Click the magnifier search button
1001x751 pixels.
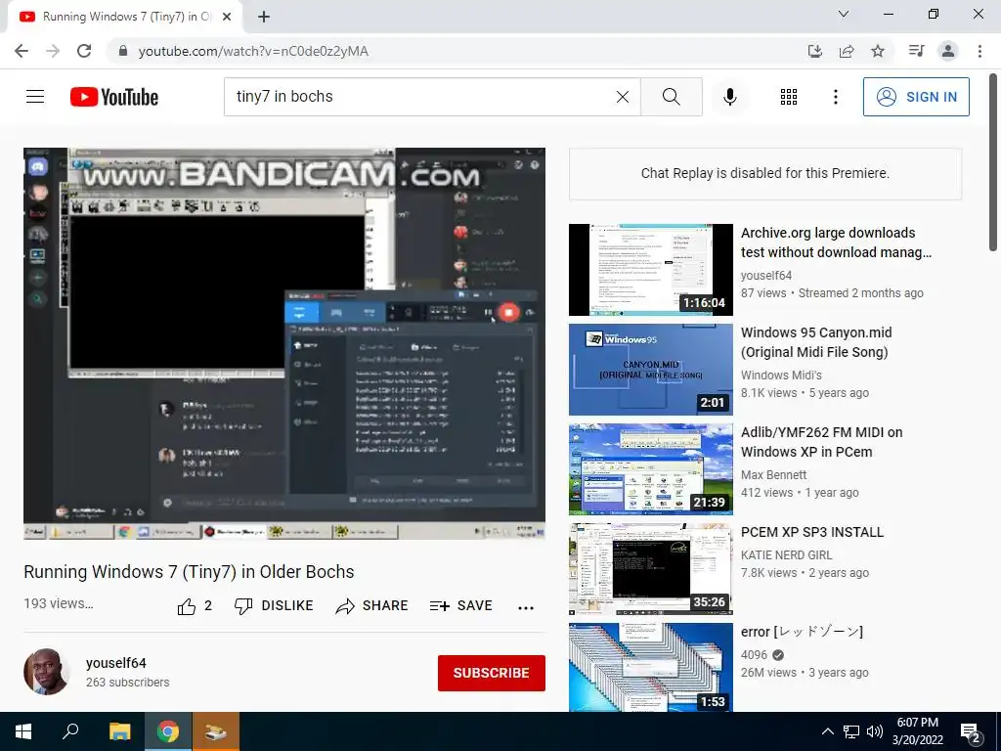pos(671,97)
